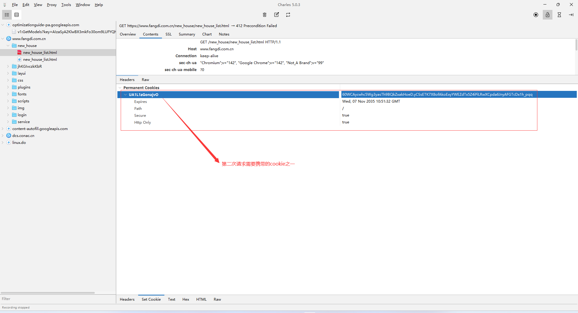Select the Http Only attribute row
The height and width of the screenshot is (313, 578).
(x=347, y=122)
